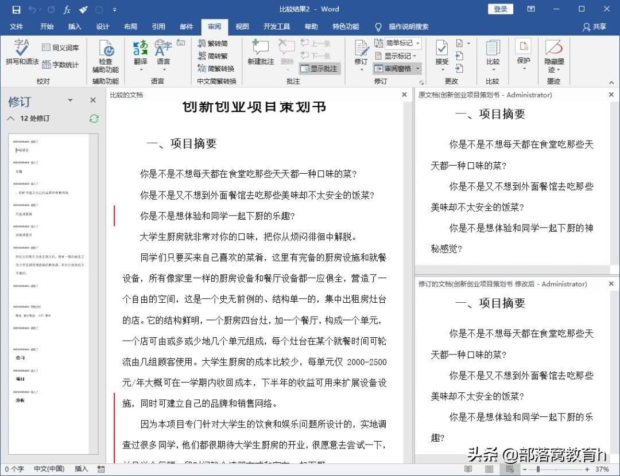Expand the Reject dropdown arrow

[469, 44]
